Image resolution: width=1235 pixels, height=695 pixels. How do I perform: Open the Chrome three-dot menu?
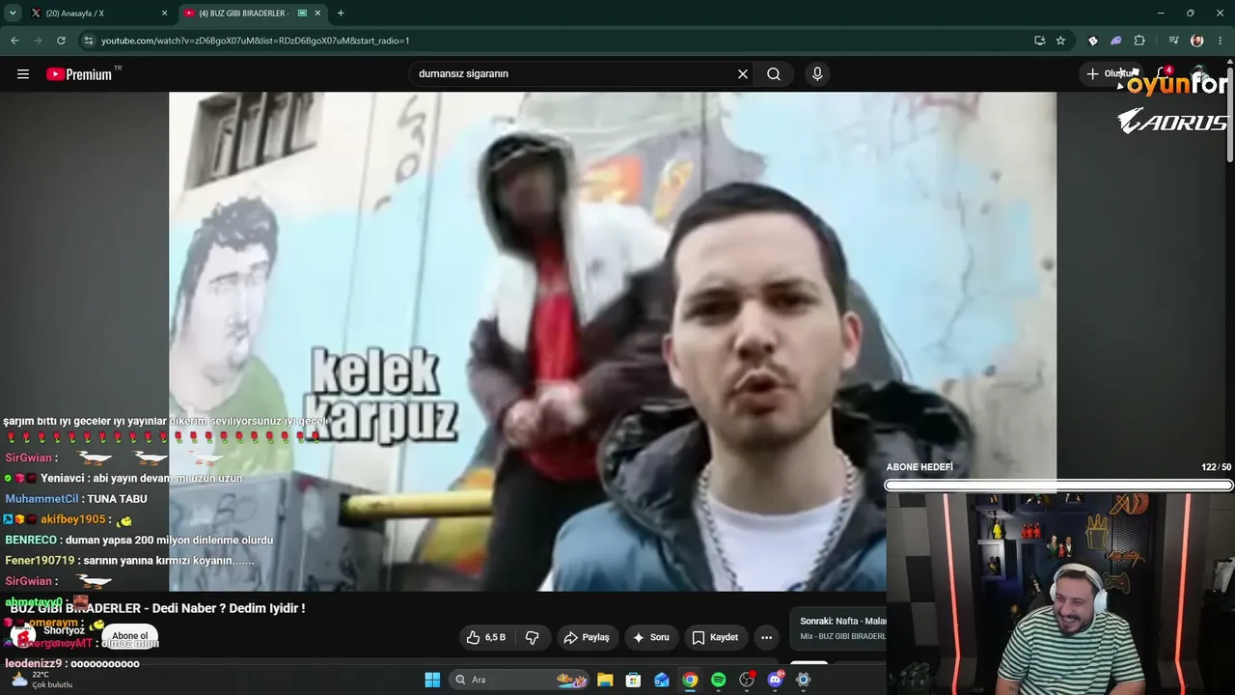(x=1221, y=41)
